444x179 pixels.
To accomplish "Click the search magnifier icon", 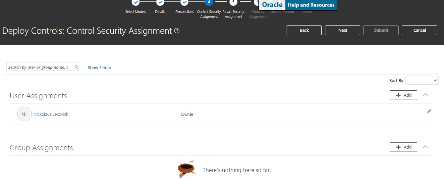I will pyautogui.click(x=77, y=67).
